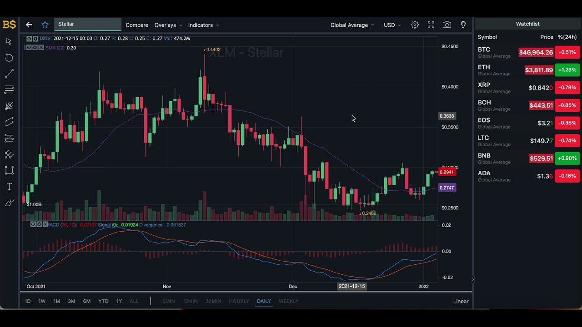Select the 1D time range
This screenshot has height=327, width=582.
click(27, 301)
